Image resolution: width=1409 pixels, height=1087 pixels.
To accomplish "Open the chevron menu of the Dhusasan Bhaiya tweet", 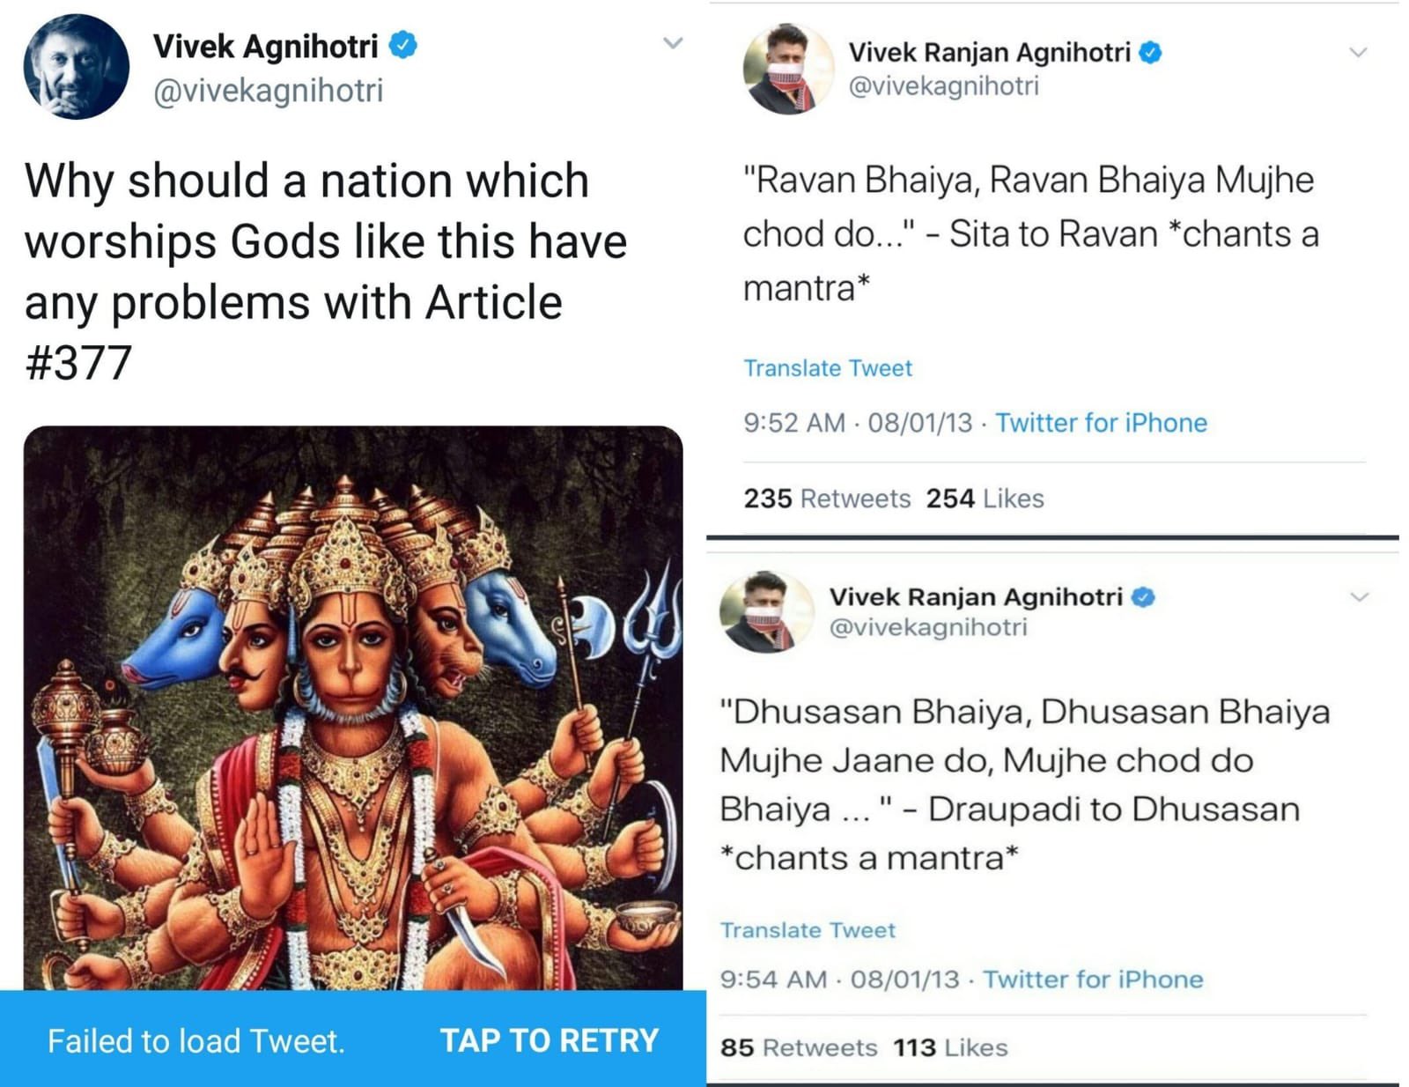I will click(x=1359, y=597).
